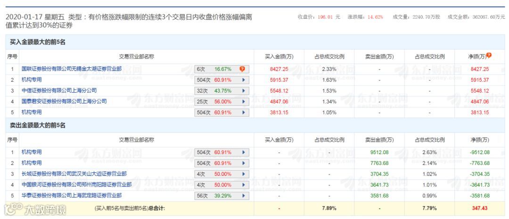Screen dimensions: 509x219
Task: Click the total sell ratio 7.79%
Action: (x=429, y=208)
